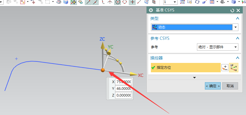
Task: Close the 基准 CSYS dialog
Action: pos(238,11)
